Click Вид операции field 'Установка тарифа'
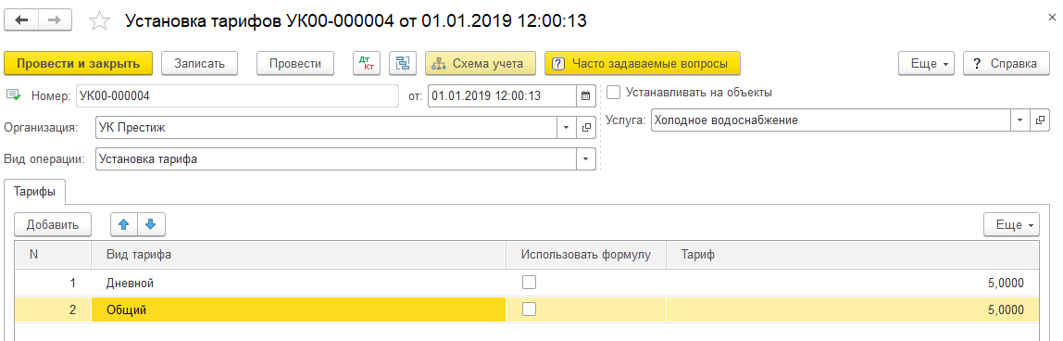Viewport: 1063px width, 341px height. click(x=336, y=158)
